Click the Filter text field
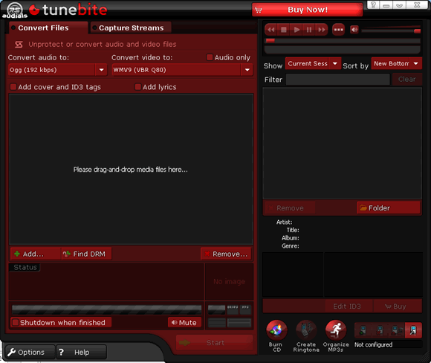 point(338,80)
